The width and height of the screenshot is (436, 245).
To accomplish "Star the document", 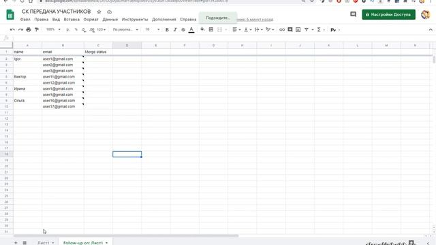I will (99, 12).
